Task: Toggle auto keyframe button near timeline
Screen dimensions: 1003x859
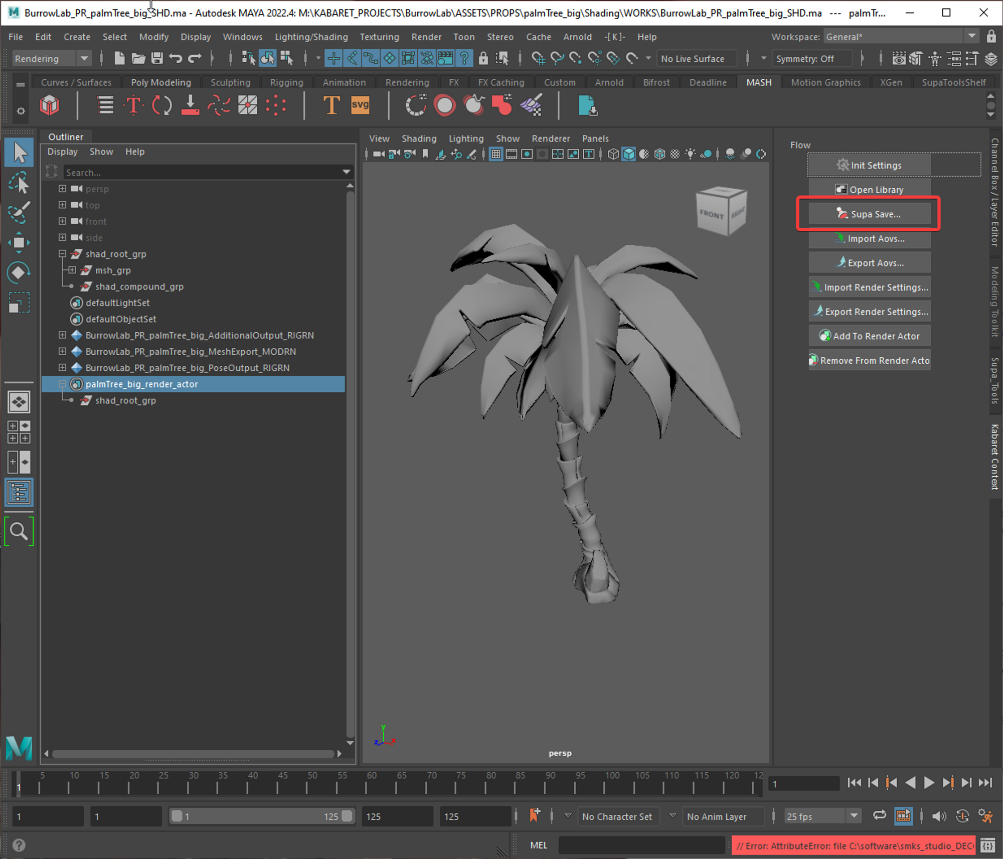Action: pos(962,816)
